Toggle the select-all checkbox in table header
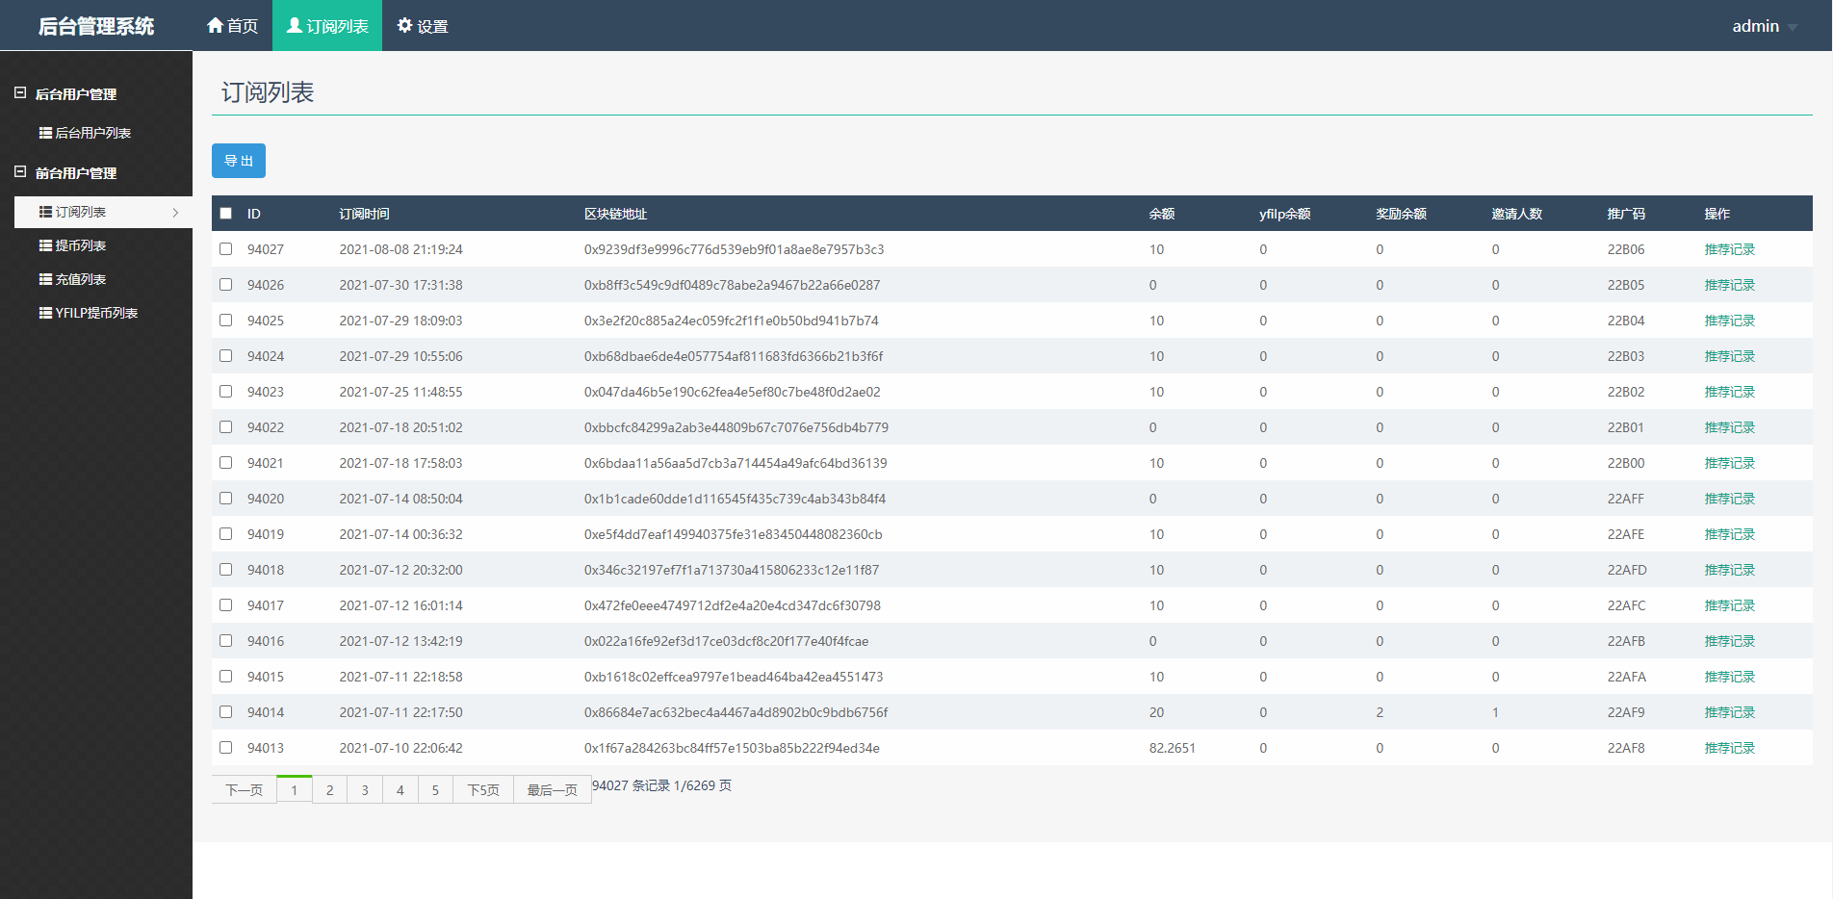Viewport: 1833px width, 899px height. [226, 214]
